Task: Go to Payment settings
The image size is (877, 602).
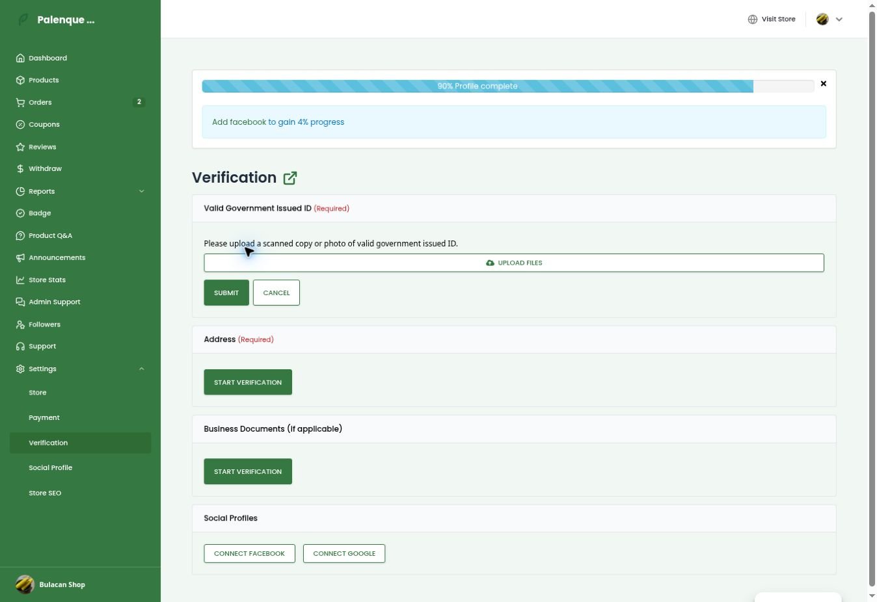Action: click(x=44, y=417)
